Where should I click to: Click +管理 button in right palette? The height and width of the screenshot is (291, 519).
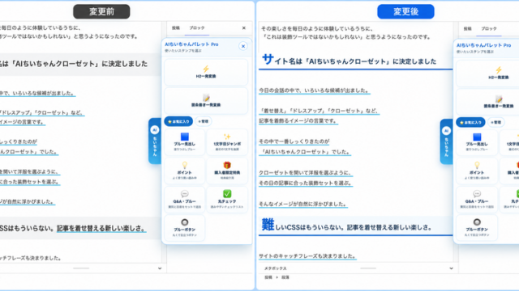pyautogui.click(x=495, y=122)
